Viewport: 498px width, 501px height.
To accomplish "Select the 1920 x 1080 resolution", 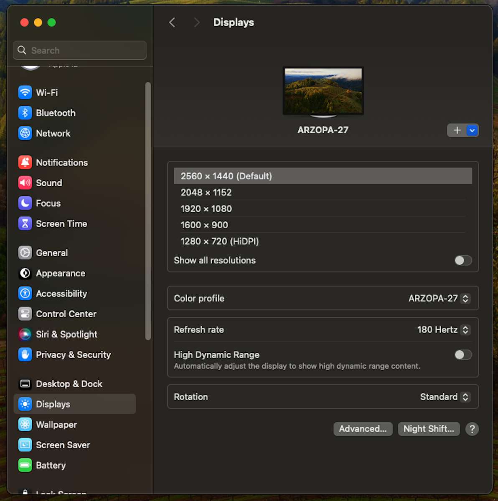I will 206,208.
